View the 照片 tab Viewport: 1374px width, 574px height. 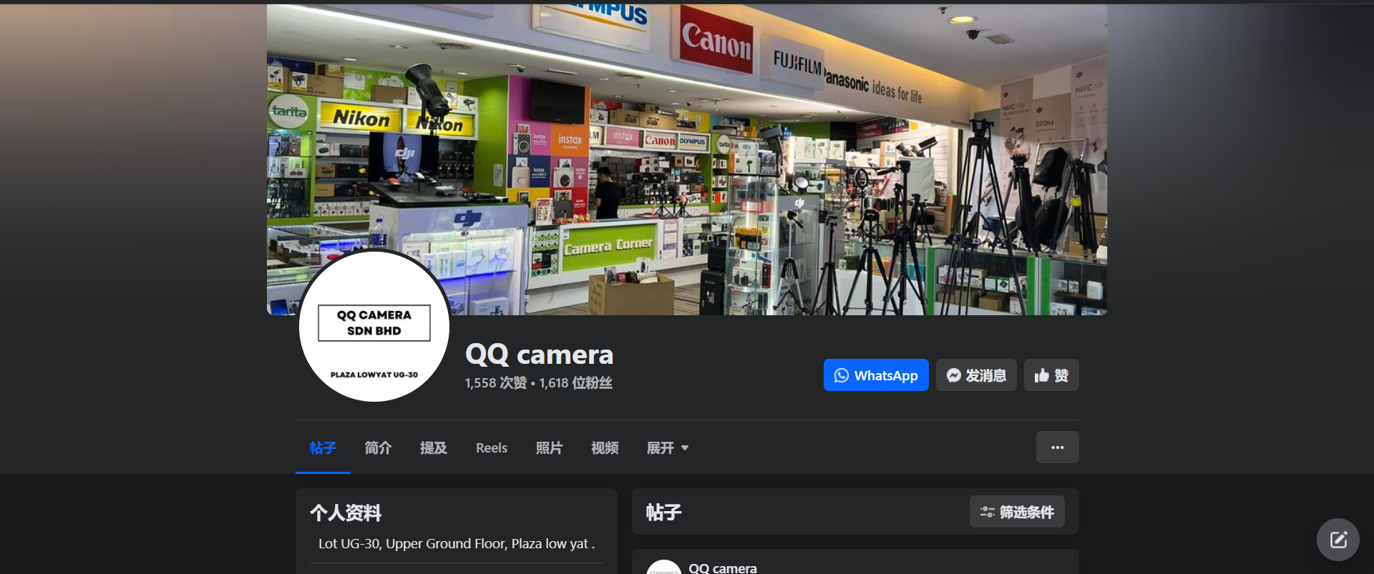(549, 448)
